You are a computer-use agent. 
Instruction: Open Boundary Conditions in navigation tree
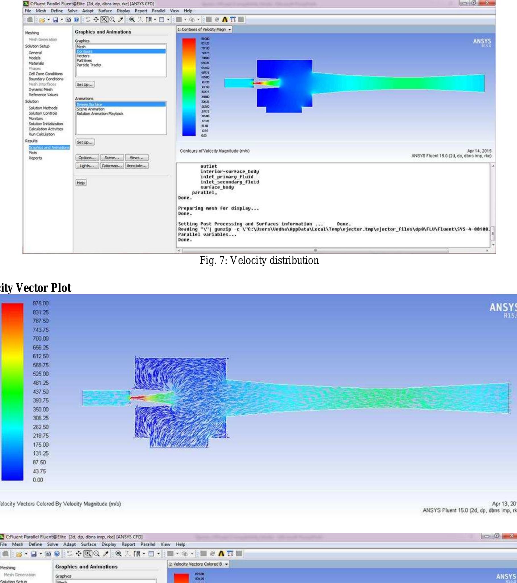[x=46, y=79]
